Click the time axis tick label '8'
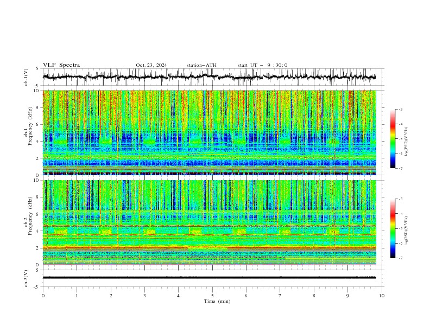Viewport: 430px width, 332px height. [314, 296]
